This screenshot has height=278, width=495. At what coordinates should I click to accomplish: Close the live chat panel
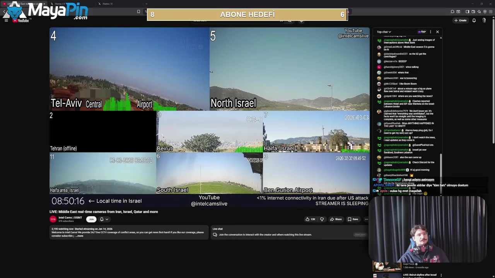pyautogui.click(x=437, y=32)
